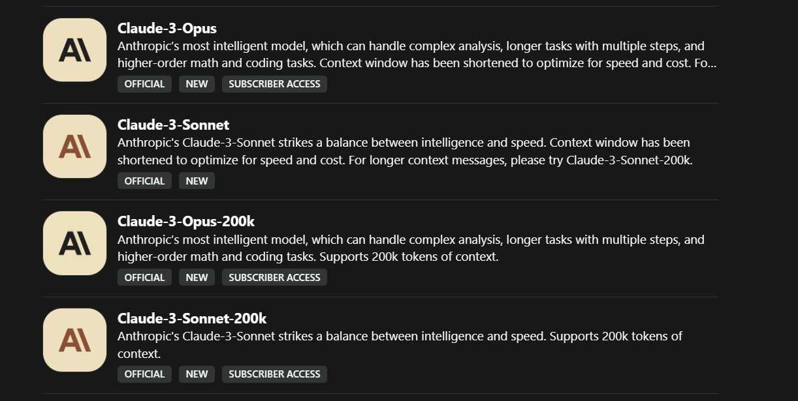The image size is (798, 401).
Task: Click the Claude-3-Sonnet description text
Action: click(405, 151)
